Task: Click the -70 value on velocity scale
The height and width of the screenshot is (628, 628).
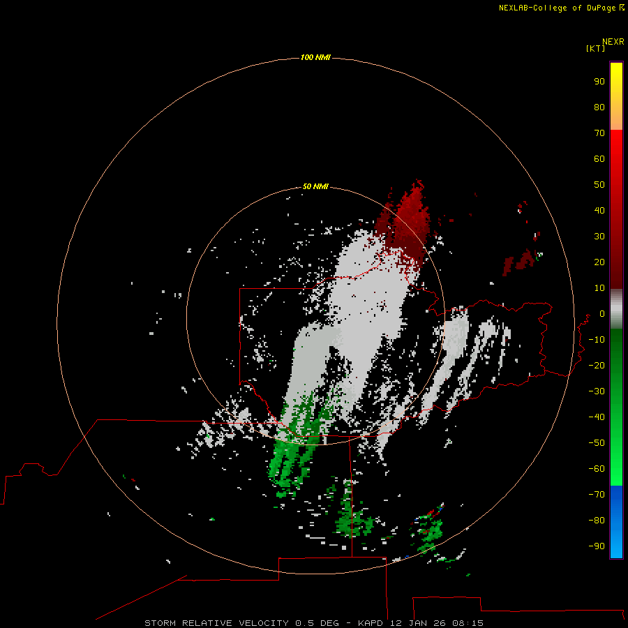Action: pos(597,495)
